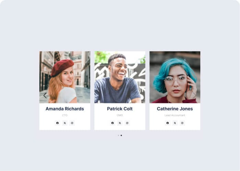Select the second active pagination dot
The image size is (240, 171).
pos(121,135)
